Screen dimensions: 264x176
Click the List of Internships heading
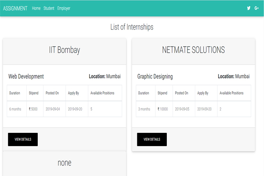[132, 27]
